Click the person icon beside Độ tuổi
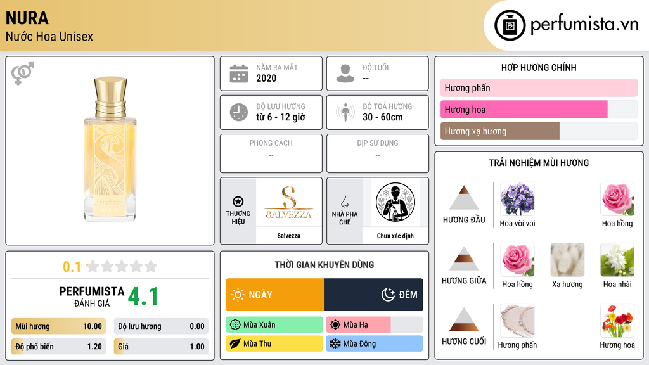The image size is (649, 365). (x=345, y=74)
